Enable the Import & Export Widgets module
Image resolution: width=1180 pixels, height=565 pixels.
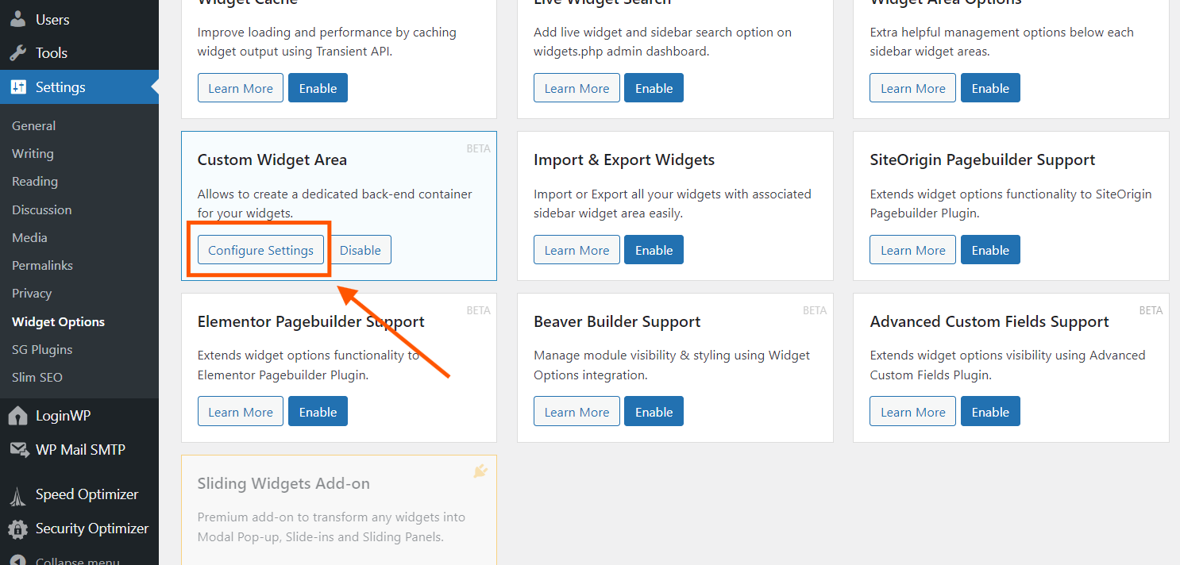(x=654, y=250)
